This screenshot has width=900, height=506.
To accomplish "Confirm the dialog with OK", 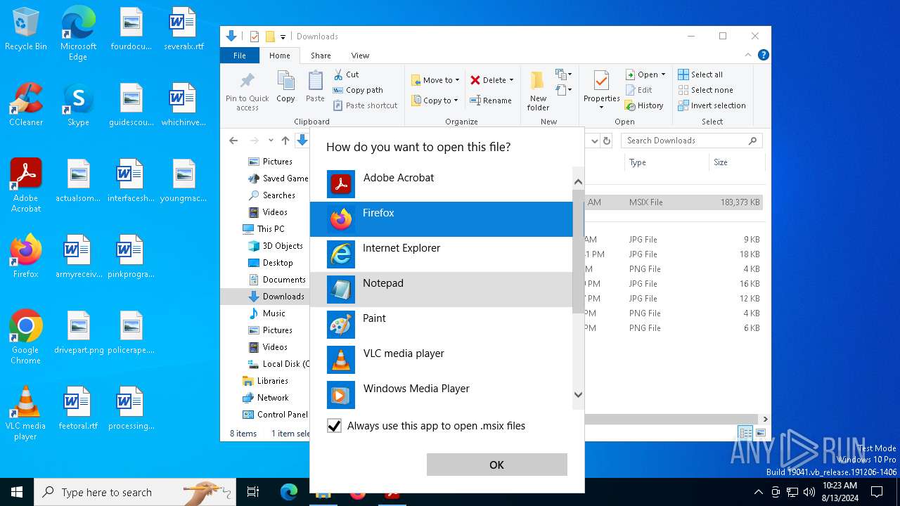I will (496, 465).
